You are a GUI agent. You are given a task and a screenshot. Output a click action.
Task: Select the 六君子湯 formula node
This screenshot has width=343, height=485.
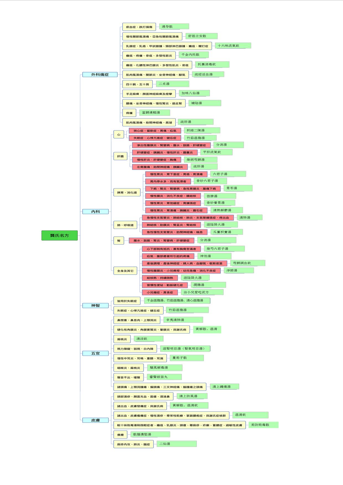point(228,174)
